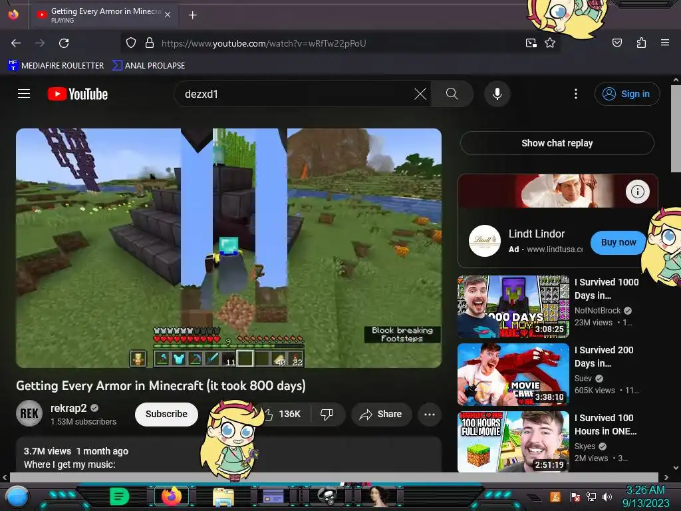Open the Firefox extensions menu
The image size is (681, 511).
(x=641, y=43)
